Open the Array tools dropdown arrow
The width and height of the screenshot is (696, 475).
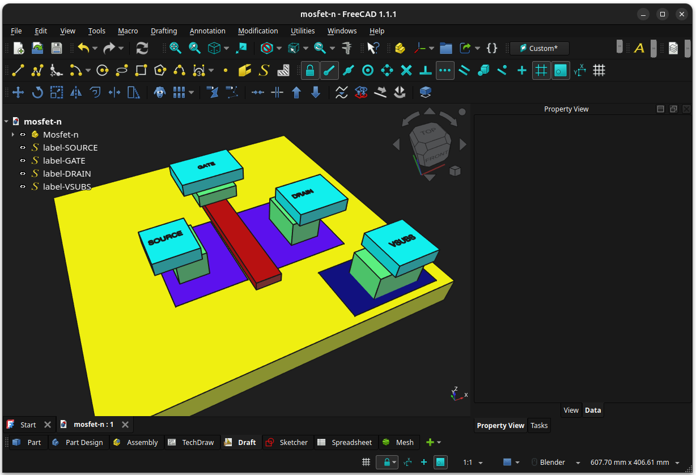point(191,92)
